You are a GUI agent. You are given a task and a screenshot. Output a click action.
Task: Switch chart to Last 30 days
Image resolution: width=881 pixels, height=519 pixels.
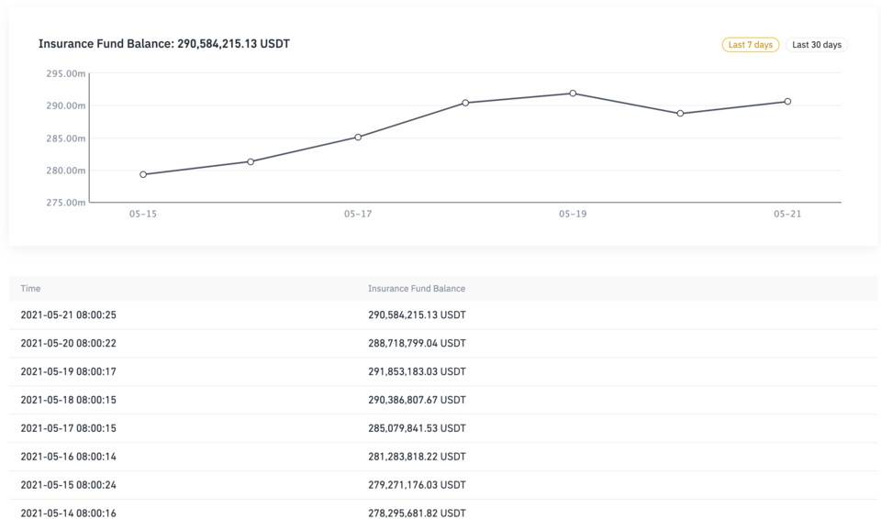point(816,45)
